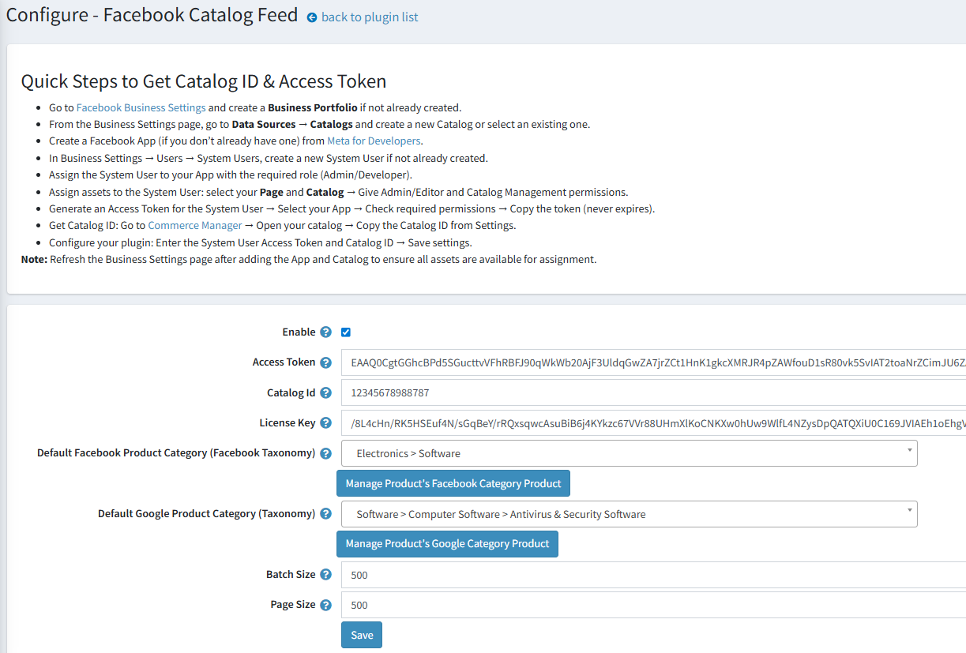Click Manage Product's Google Category Product button
966x653 pixels.
(x=447, y=544)
